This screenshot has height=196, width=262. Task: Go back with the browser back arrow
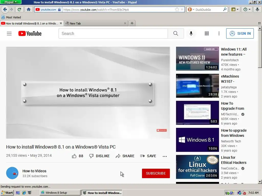point(5,9)
